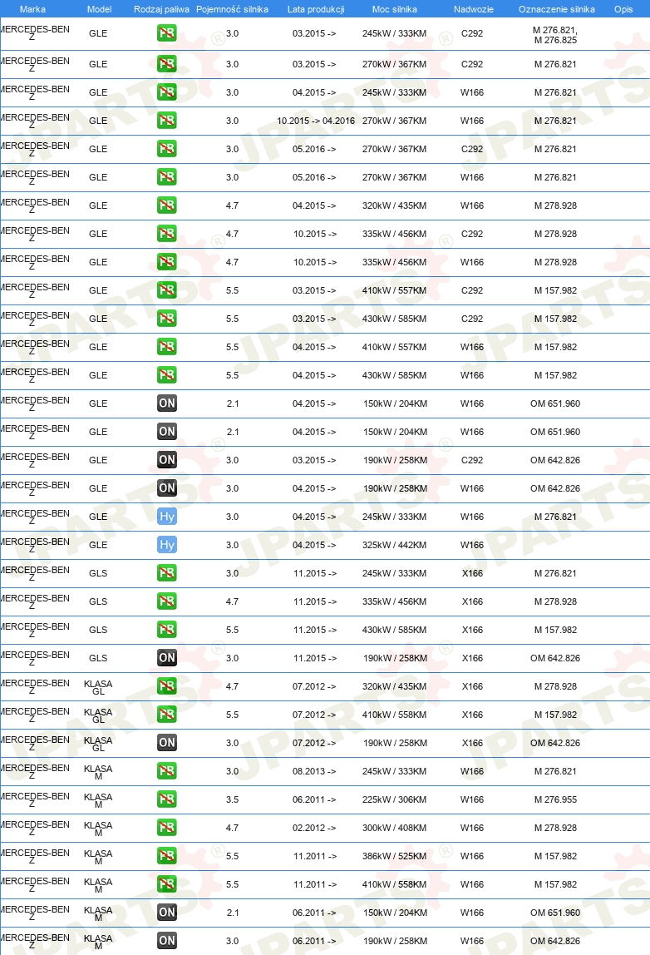Click the Rodzaj paliwa column header
This screenshot has width=650, height=955.
[x=161, y=9]
